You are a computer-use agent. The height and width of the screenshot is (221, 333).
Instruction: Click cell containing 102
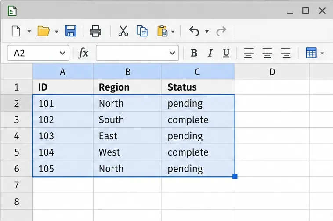[63, 120]
